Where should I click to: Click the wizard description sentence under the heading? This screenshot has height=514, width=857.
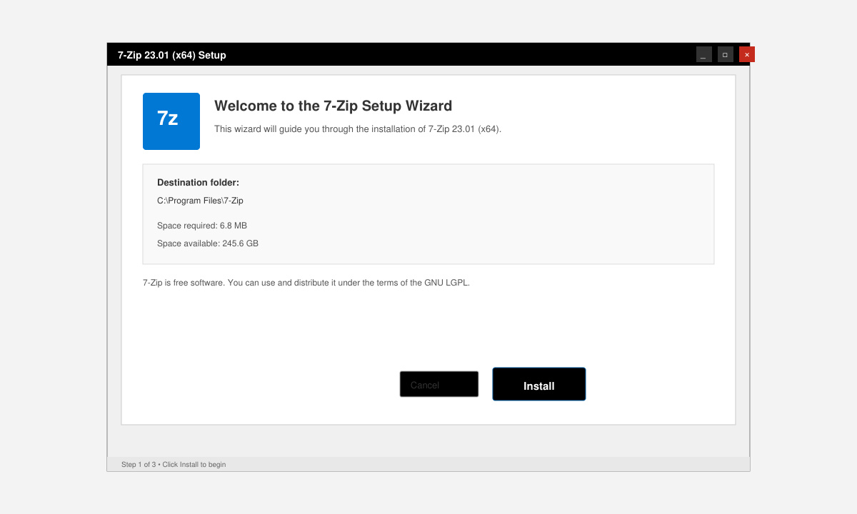(x=358, y=129)
